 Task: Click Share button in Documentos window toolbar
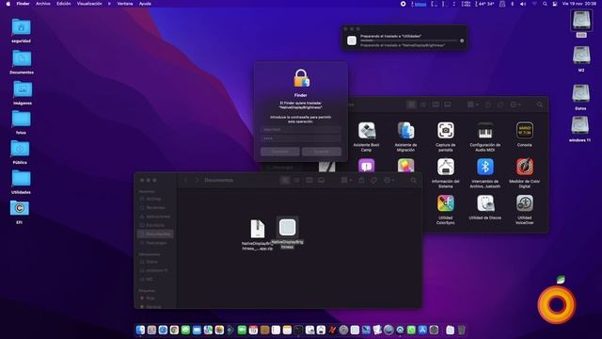click(x=361, y=180)
